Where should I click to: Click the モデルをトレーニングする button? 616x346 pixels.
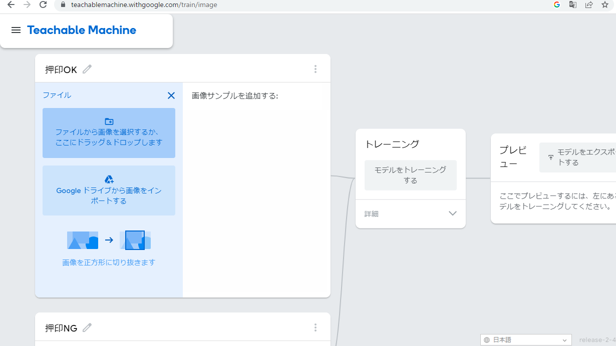click(410, 175)
